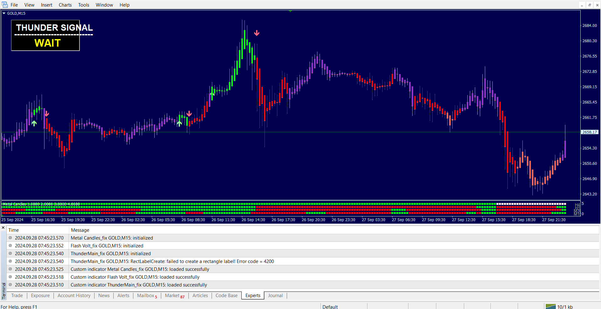Switch to the Journal tab
Viewport: 601px width, 309px height.
coord(275,296)
